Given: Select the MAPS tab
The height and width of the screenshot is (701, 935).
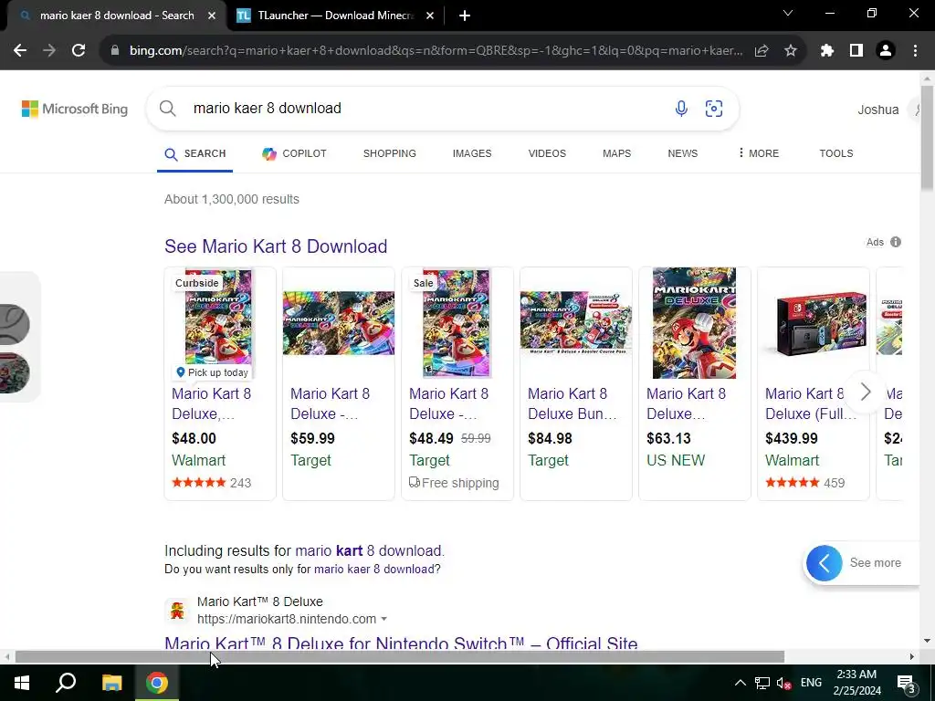Looking at the screenshot, I should pos(616,153).
